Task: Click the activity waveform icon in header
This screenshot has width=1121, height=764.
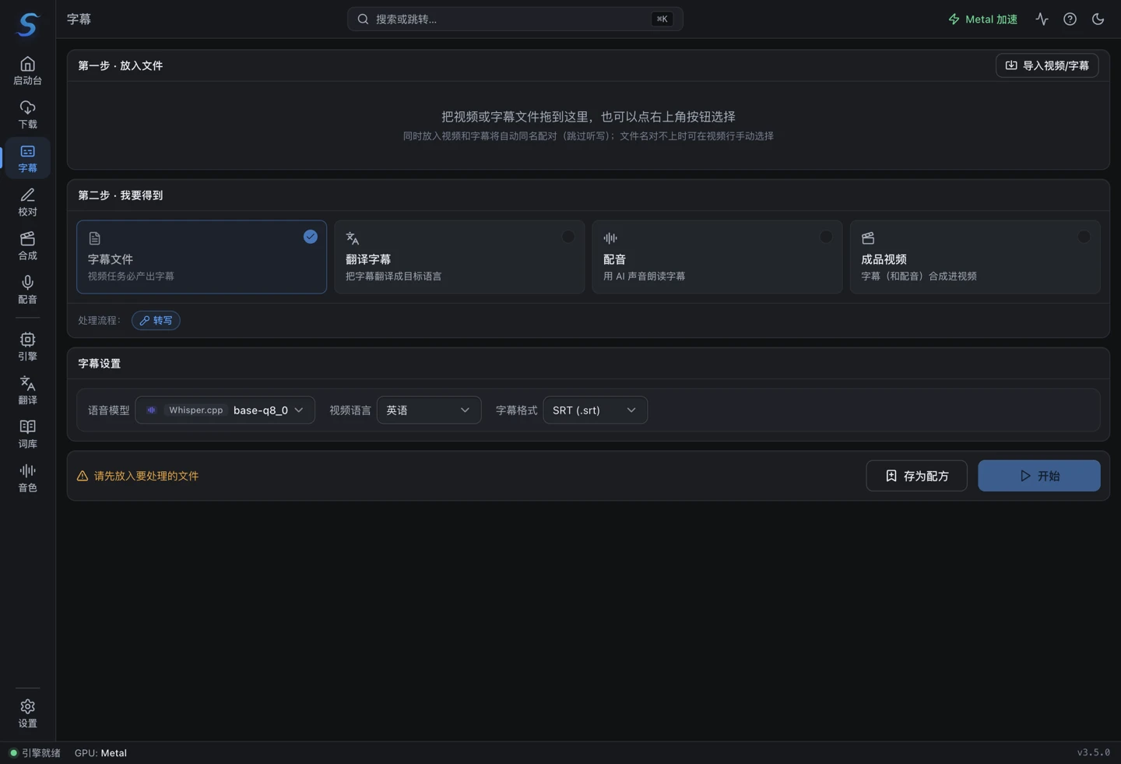Action: [x=1042, y=19]
